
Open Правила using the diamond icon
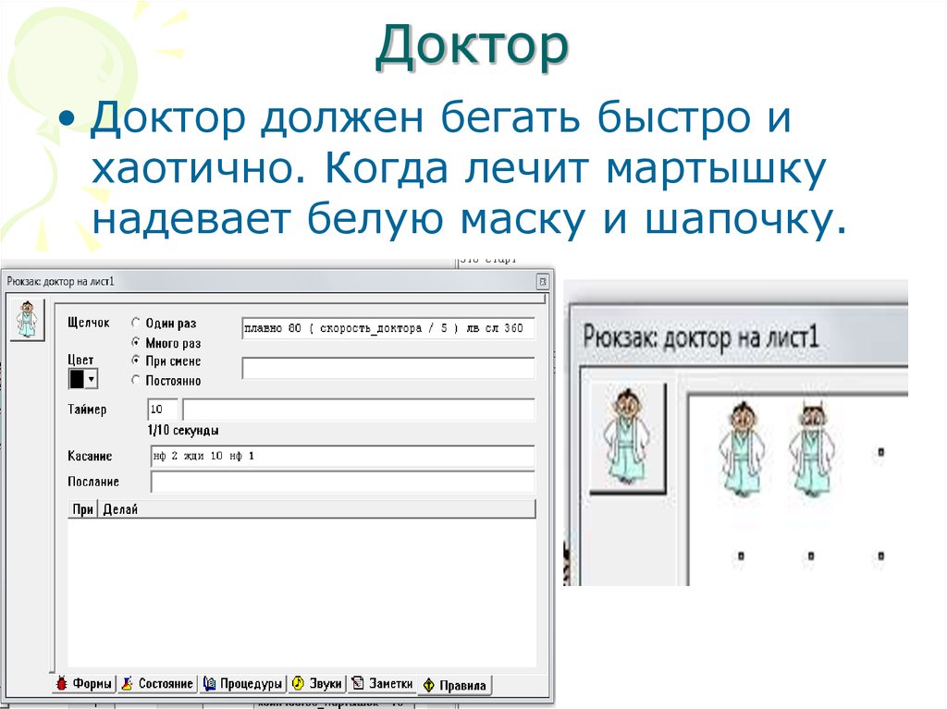coord(430,685)
